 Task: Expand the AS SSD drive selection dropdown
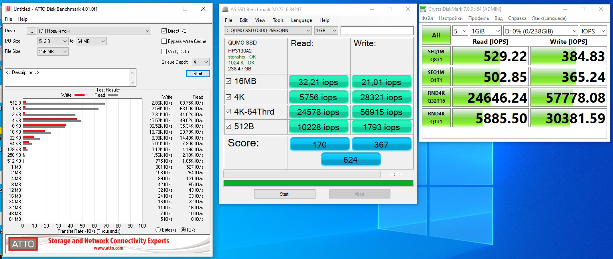[x=268, y=31]
